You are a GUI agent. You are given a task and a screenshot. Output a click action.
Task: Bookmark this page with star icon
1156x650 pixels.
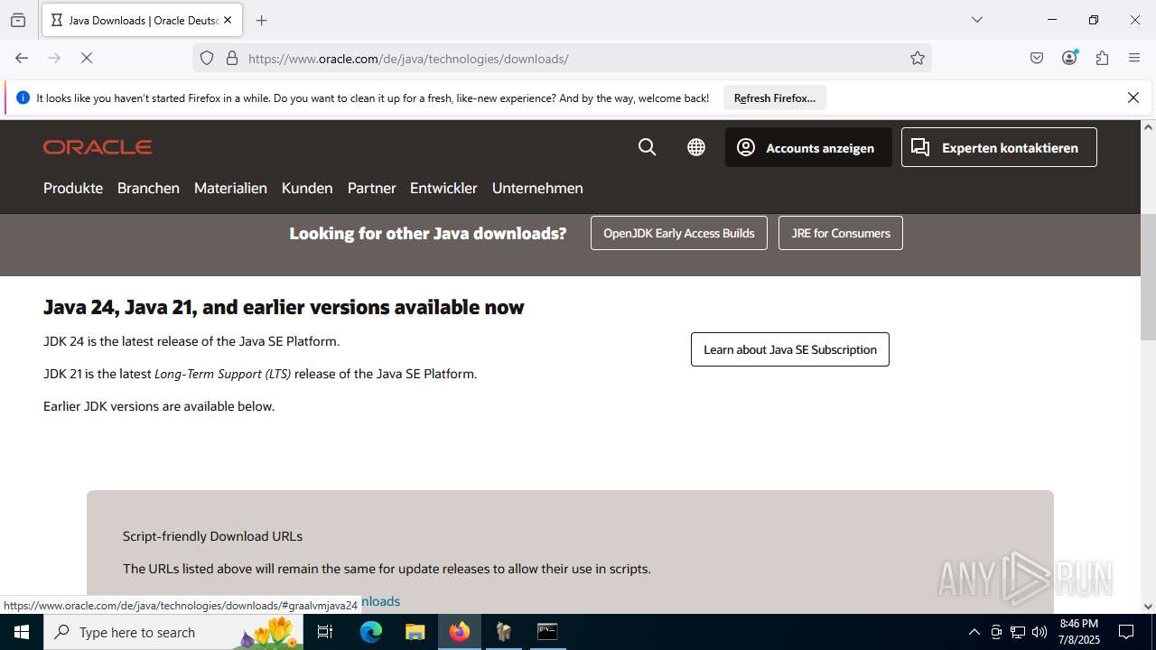point(918,58)
